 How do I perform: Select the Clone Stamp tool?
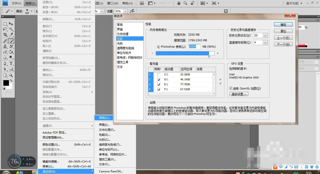(5, 47)
